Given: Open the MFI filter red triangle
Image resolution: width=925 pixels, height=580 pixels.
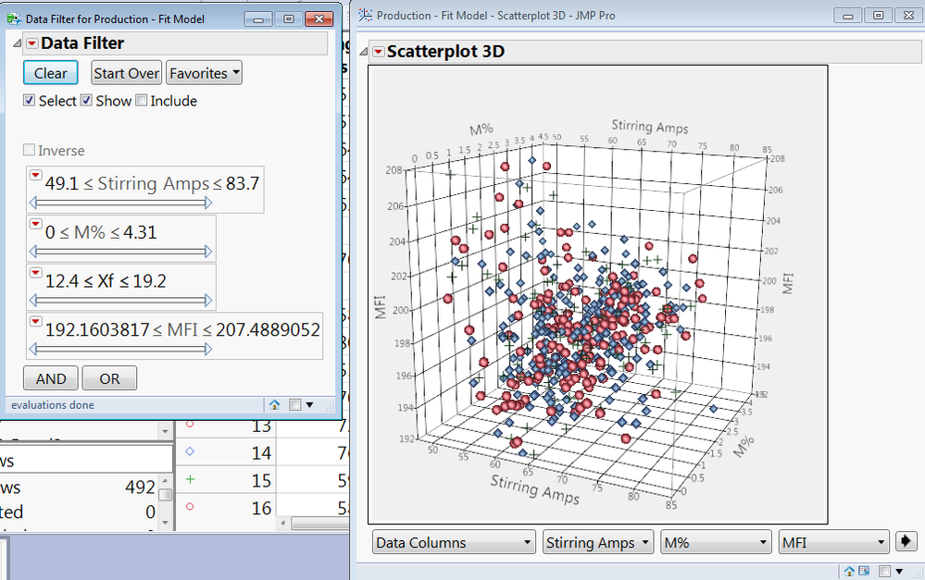Looking at the screenshot, I should pos(35,322).
